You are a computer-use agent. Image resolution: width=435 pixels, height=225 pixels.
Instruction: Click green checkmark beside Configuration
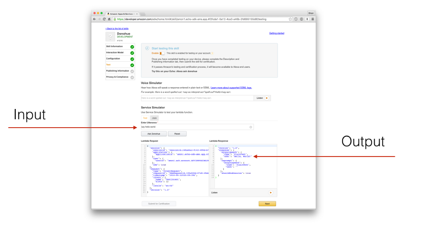(132, 59)
